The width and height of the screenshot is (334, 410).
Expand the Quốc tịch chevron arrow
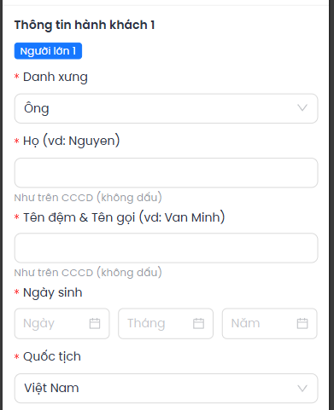[x=302, y=388]
